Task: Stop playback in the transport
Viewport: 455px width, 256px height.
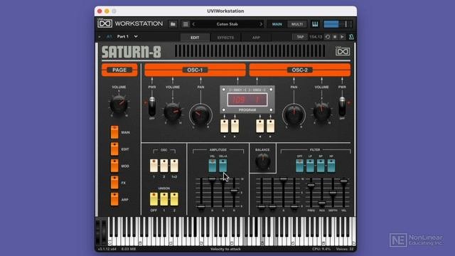Action: pos(335,37)
